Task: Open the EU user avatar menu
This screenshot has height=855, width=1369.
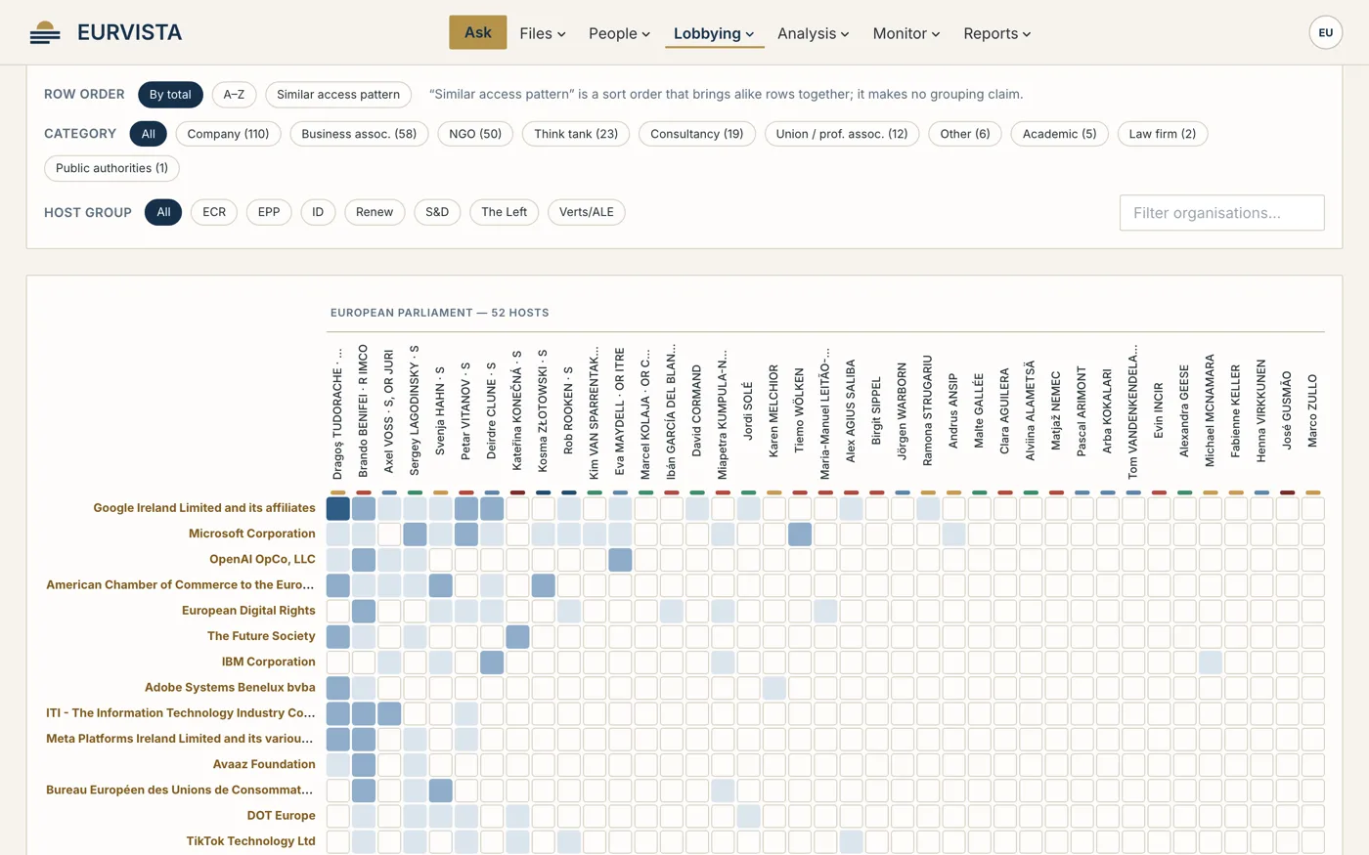Action: point(1325,32)
